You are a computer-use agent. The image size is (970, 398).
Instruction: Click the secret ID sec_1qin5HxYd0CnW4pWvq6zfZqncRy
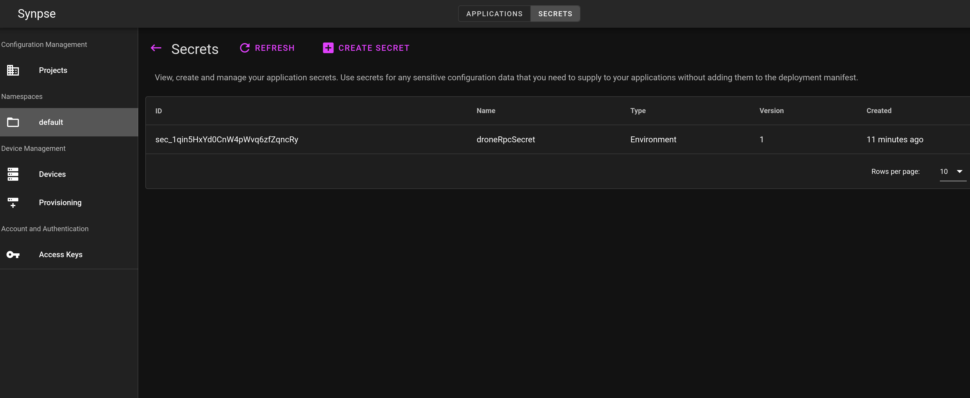(226, 140)
